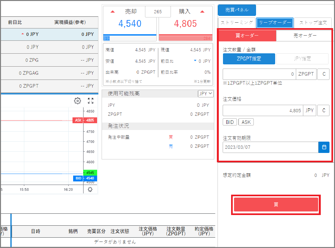335x248 pixels.
Task: Click the 購入 4,805 price panel
Action: 185,24
